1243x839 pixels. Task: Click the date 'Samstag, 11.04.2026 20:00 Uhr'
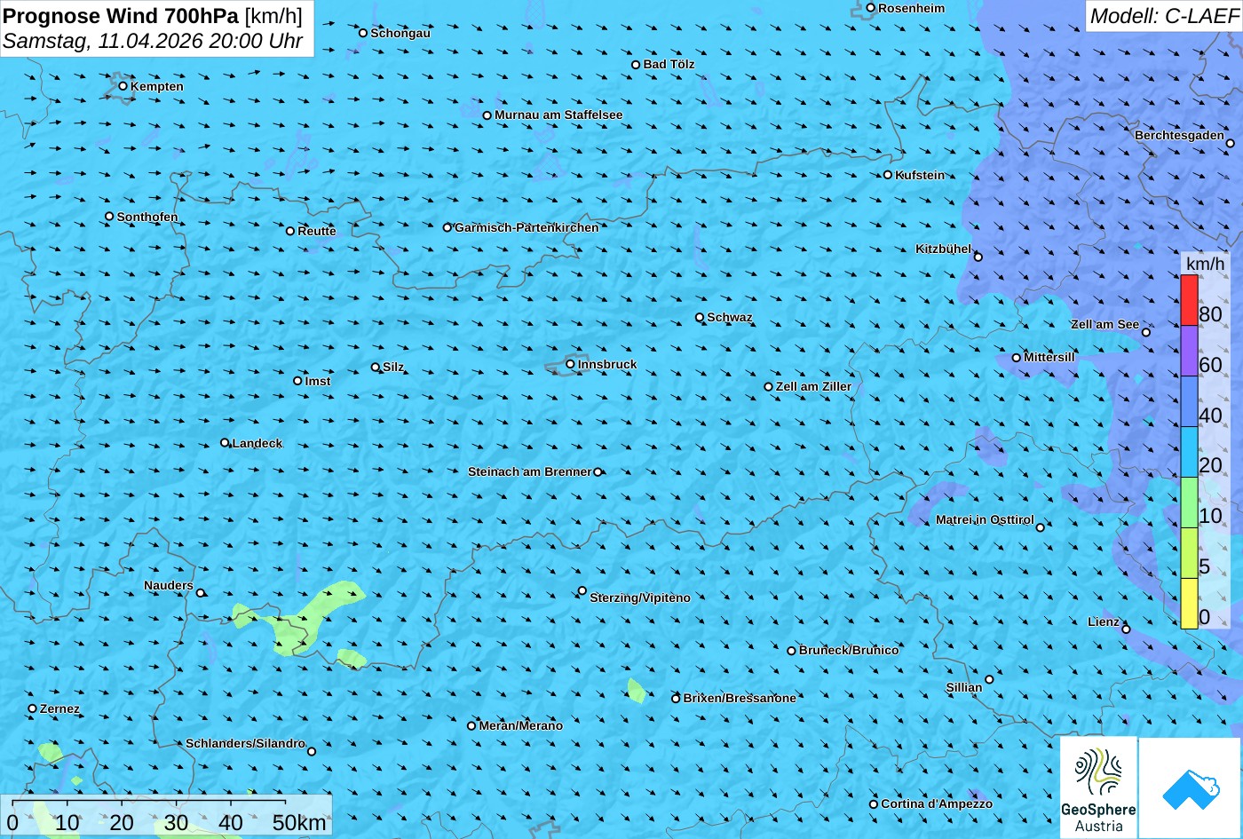[x=153, y=41]
